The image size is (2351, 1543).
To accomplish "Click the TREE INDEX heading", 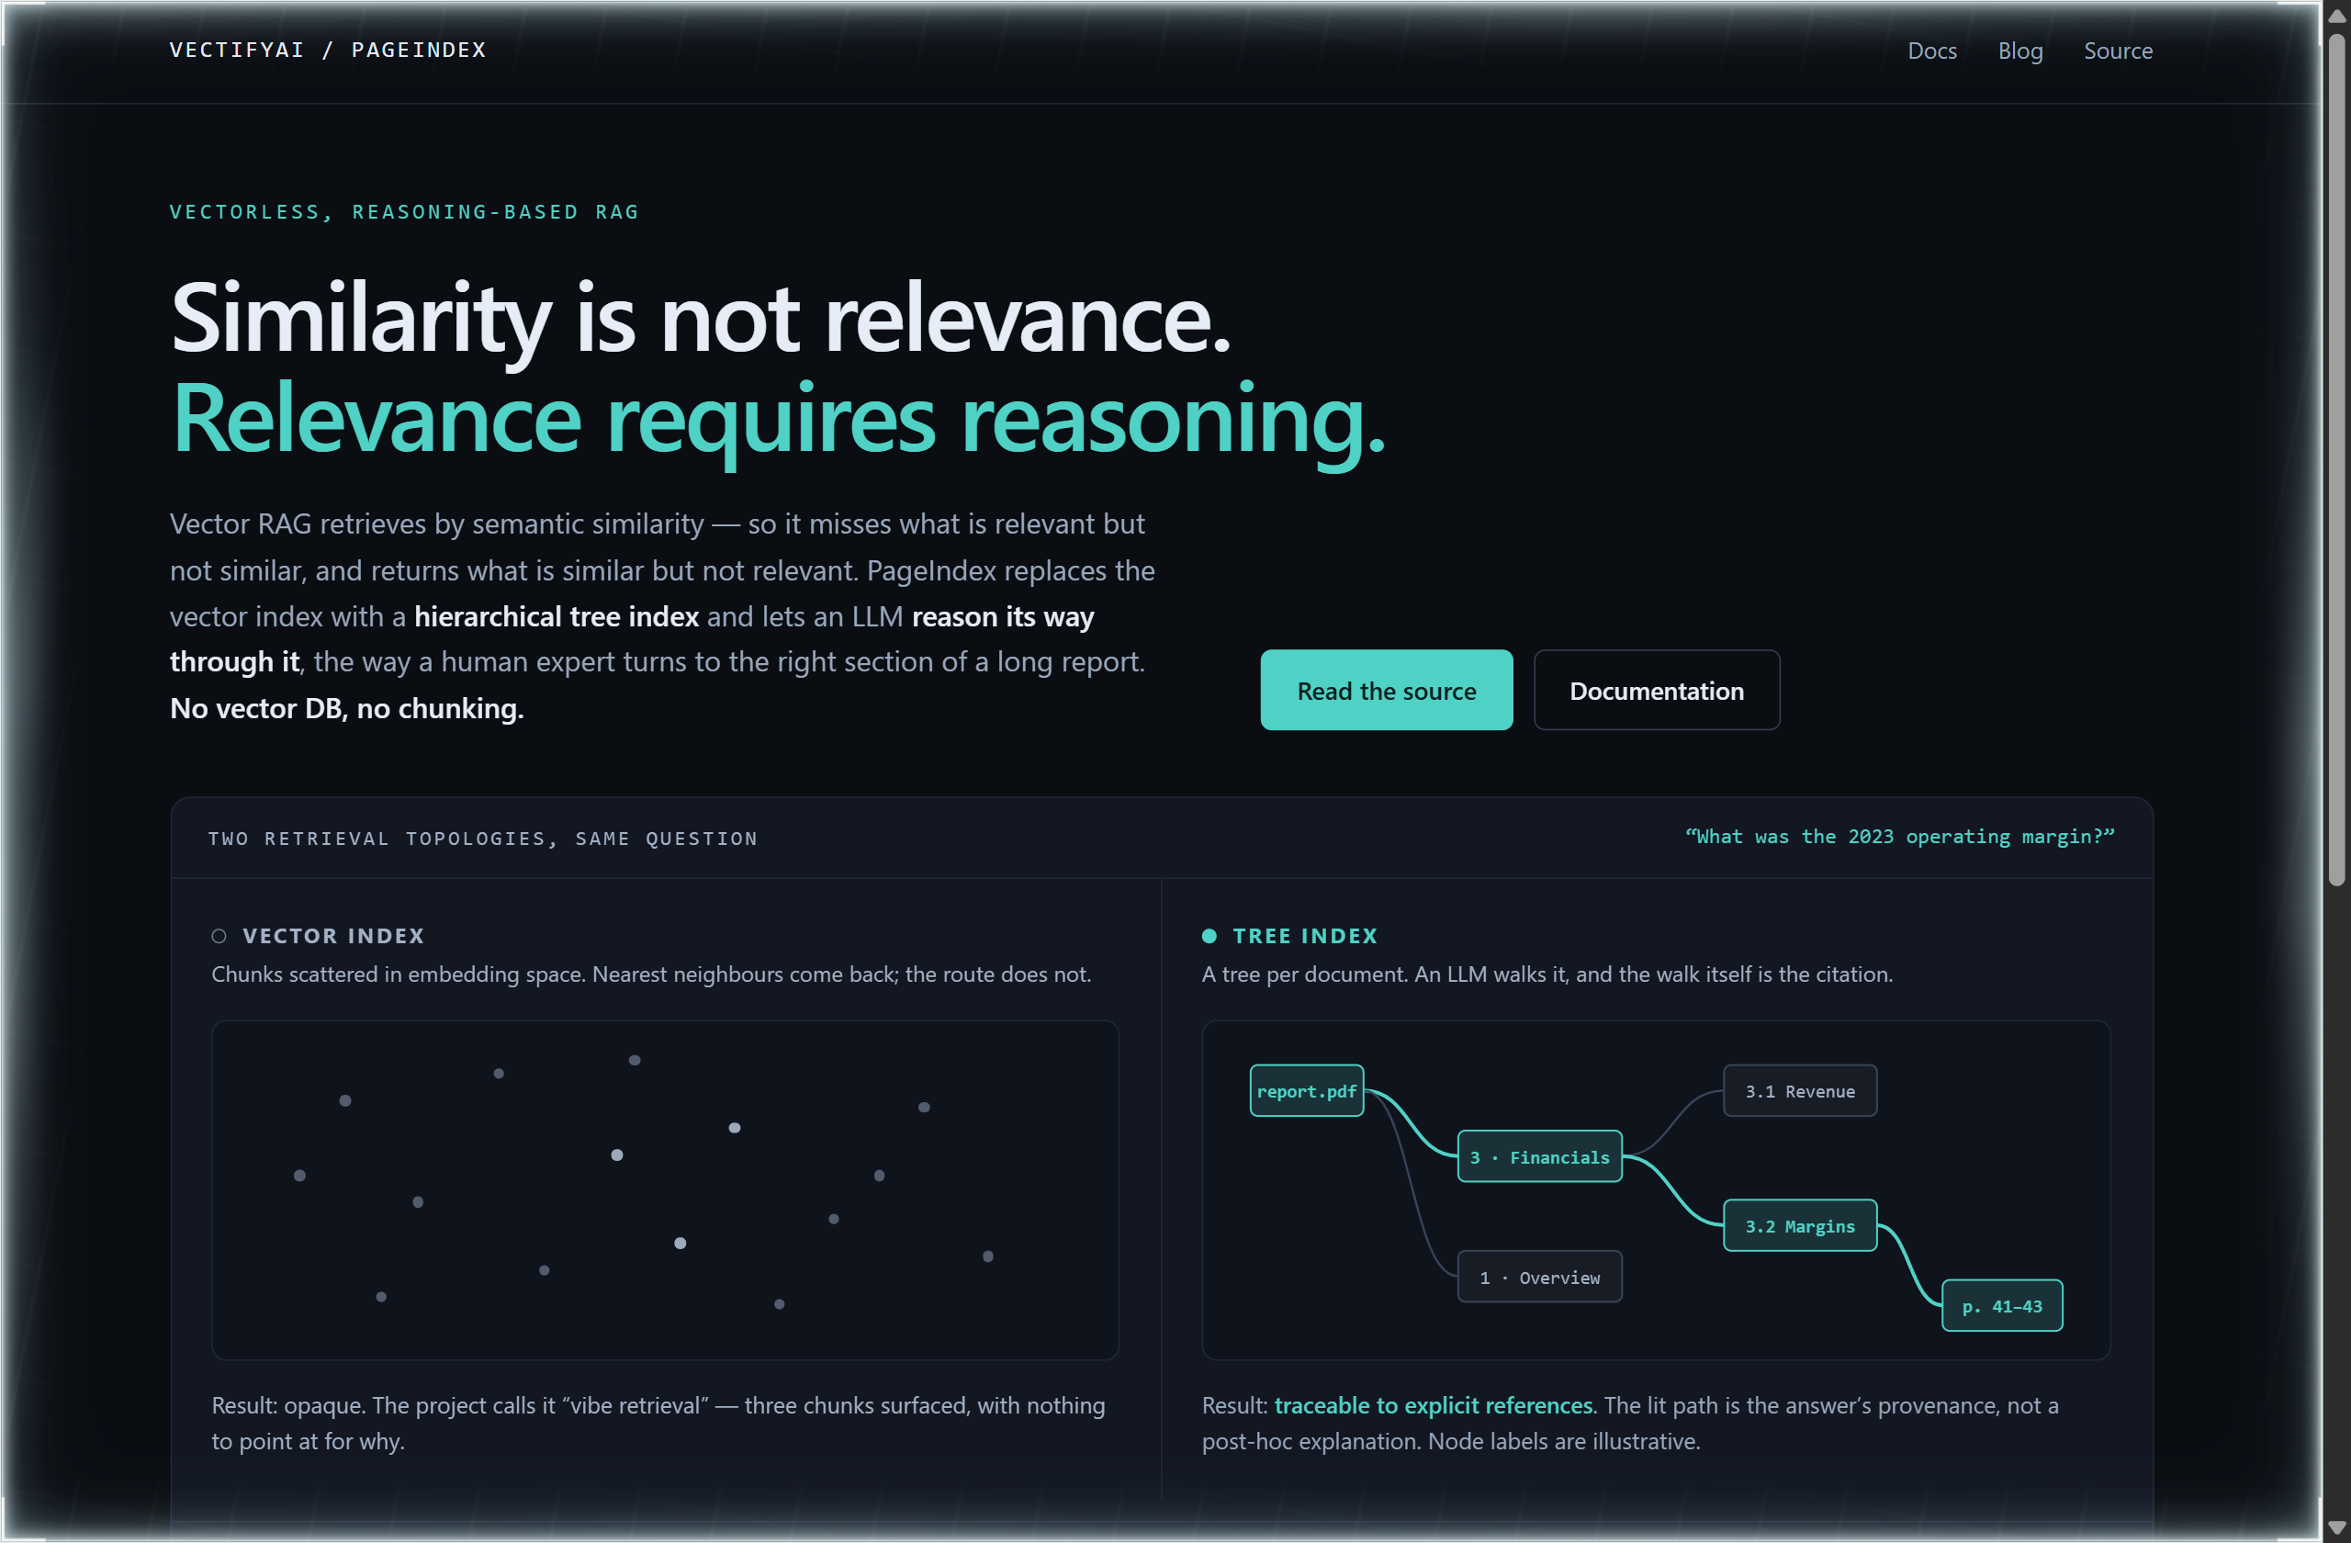I will click(1304, 936).
